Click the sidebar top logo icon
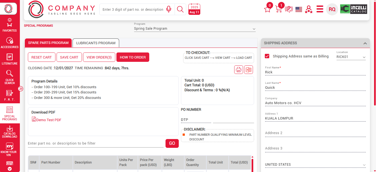The image size is (376, 172). coord(8,9)
